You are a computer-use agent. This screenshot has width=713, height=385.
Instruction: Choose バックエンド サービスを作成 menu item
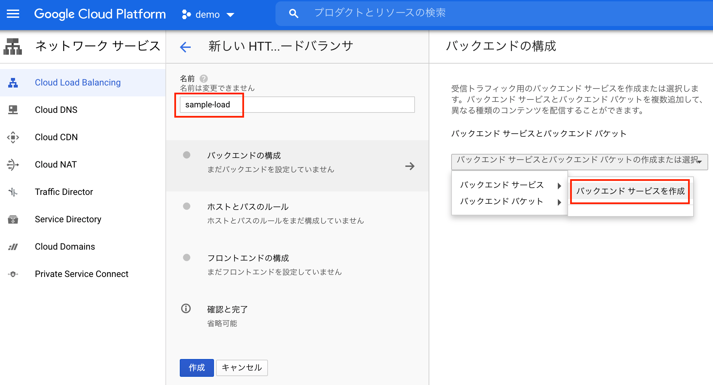tap(630, 191)
